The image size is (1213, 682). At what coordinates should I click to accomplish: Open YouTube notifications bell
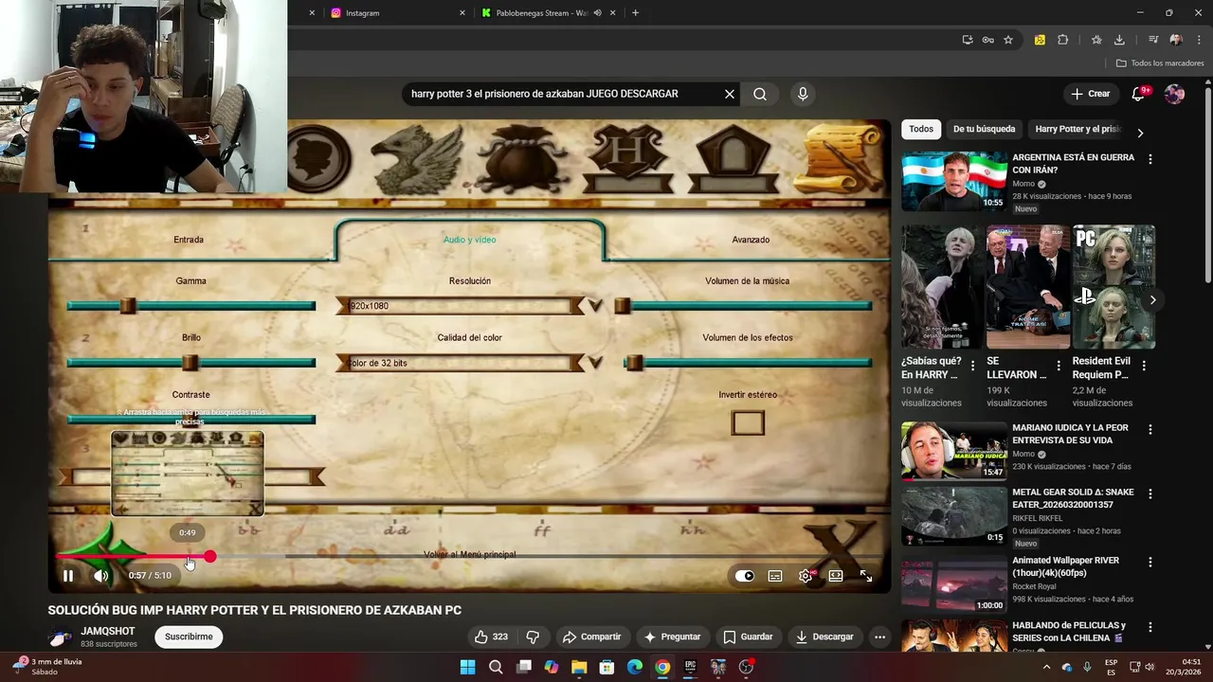(1139, 94)
